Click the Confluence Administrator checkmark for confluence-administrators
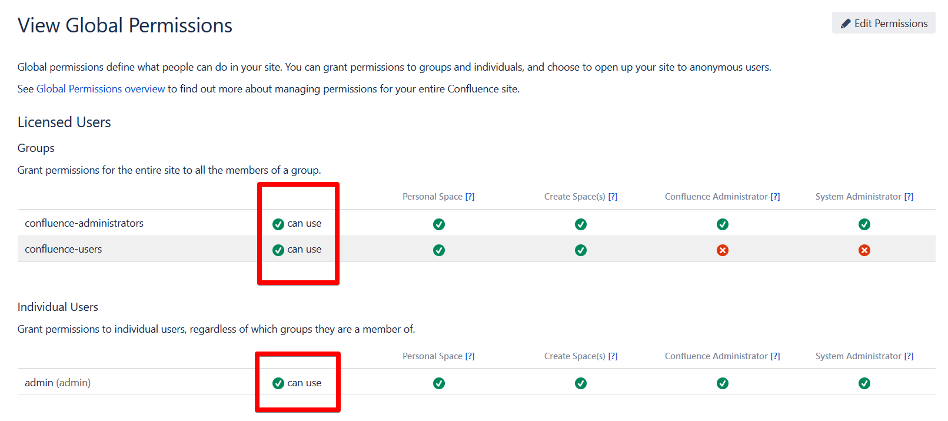This screenshot has width=948, height=421. tap(723, 224)
